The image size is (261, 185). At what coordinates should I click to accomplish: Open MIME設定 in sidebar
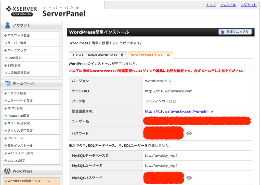coord(31,108)
